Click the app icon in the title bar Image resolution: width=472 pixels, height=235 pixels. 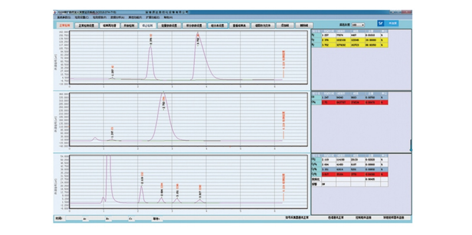coord(55,12)
